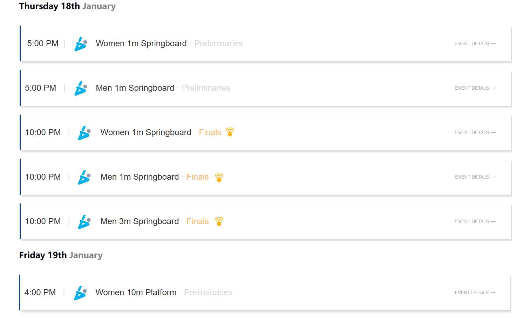Click diving icon for Women 1m Springboard Finals
This screenshot has height=318, width=523.
click(x=84, y=133)
